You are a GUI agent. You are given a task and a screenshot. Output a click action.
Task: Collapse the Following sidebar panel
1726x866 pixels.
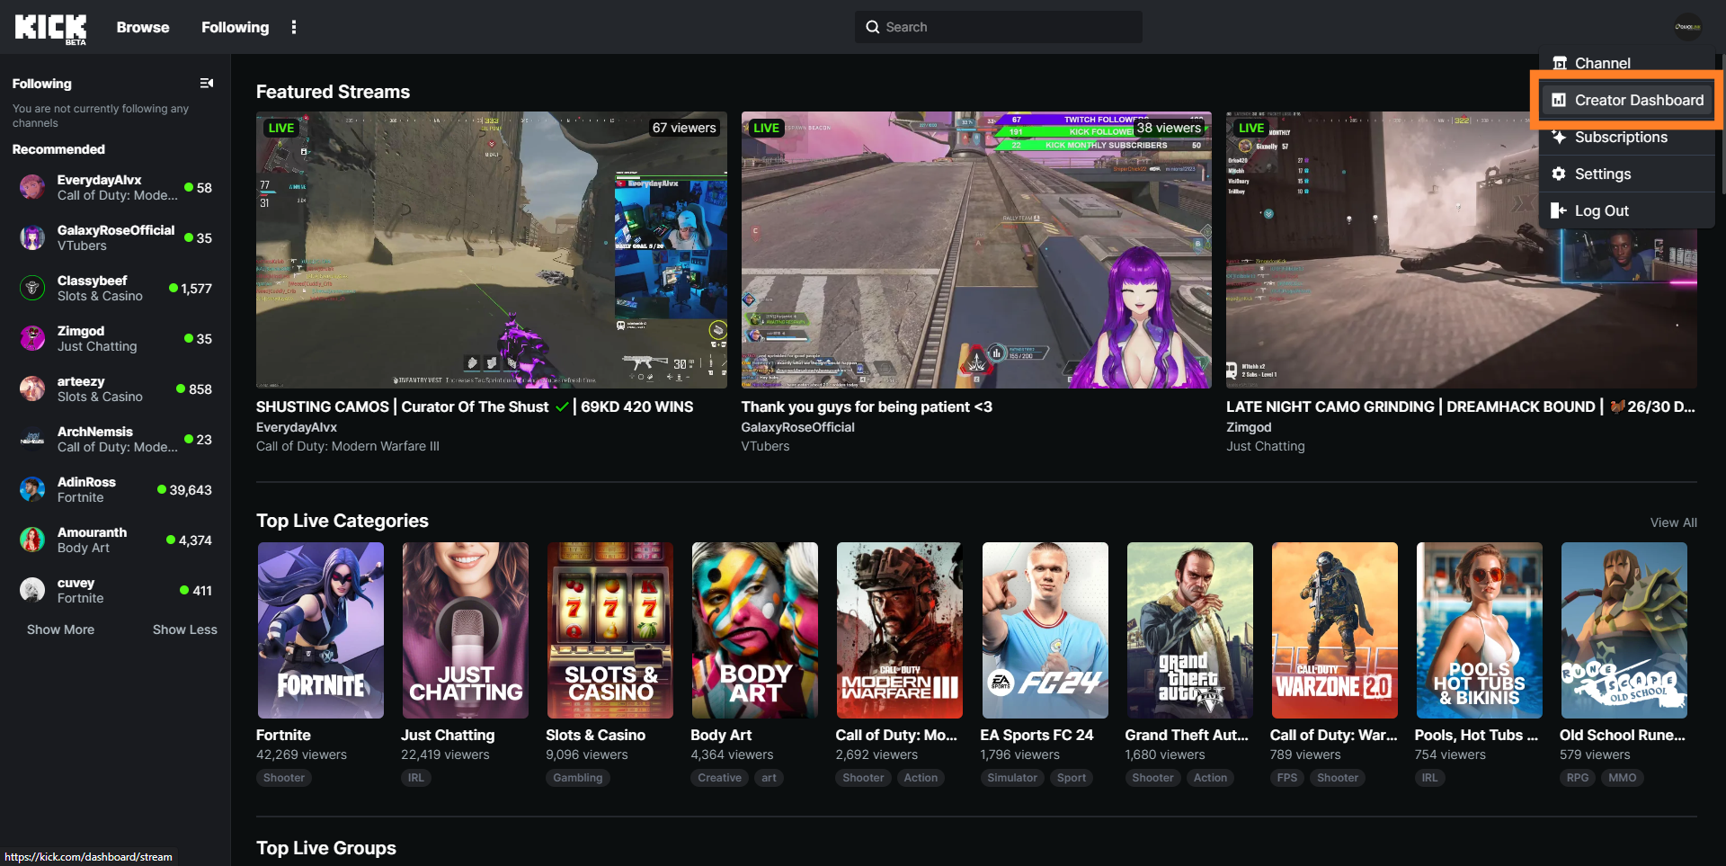pos(207,84)
